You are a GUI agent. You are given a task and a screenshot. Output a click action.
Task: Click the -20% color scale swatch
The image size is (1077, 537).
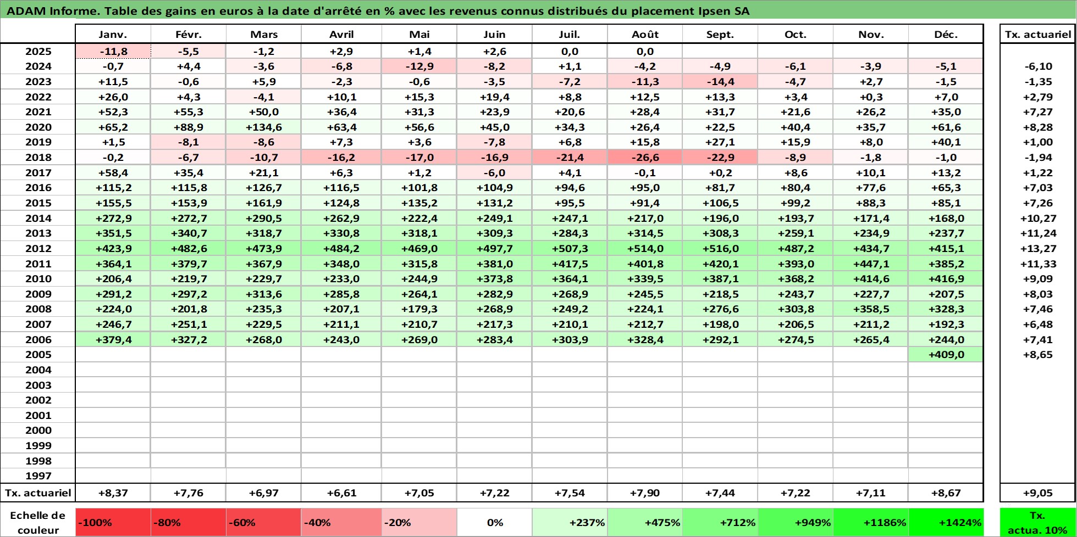point(419,522)
